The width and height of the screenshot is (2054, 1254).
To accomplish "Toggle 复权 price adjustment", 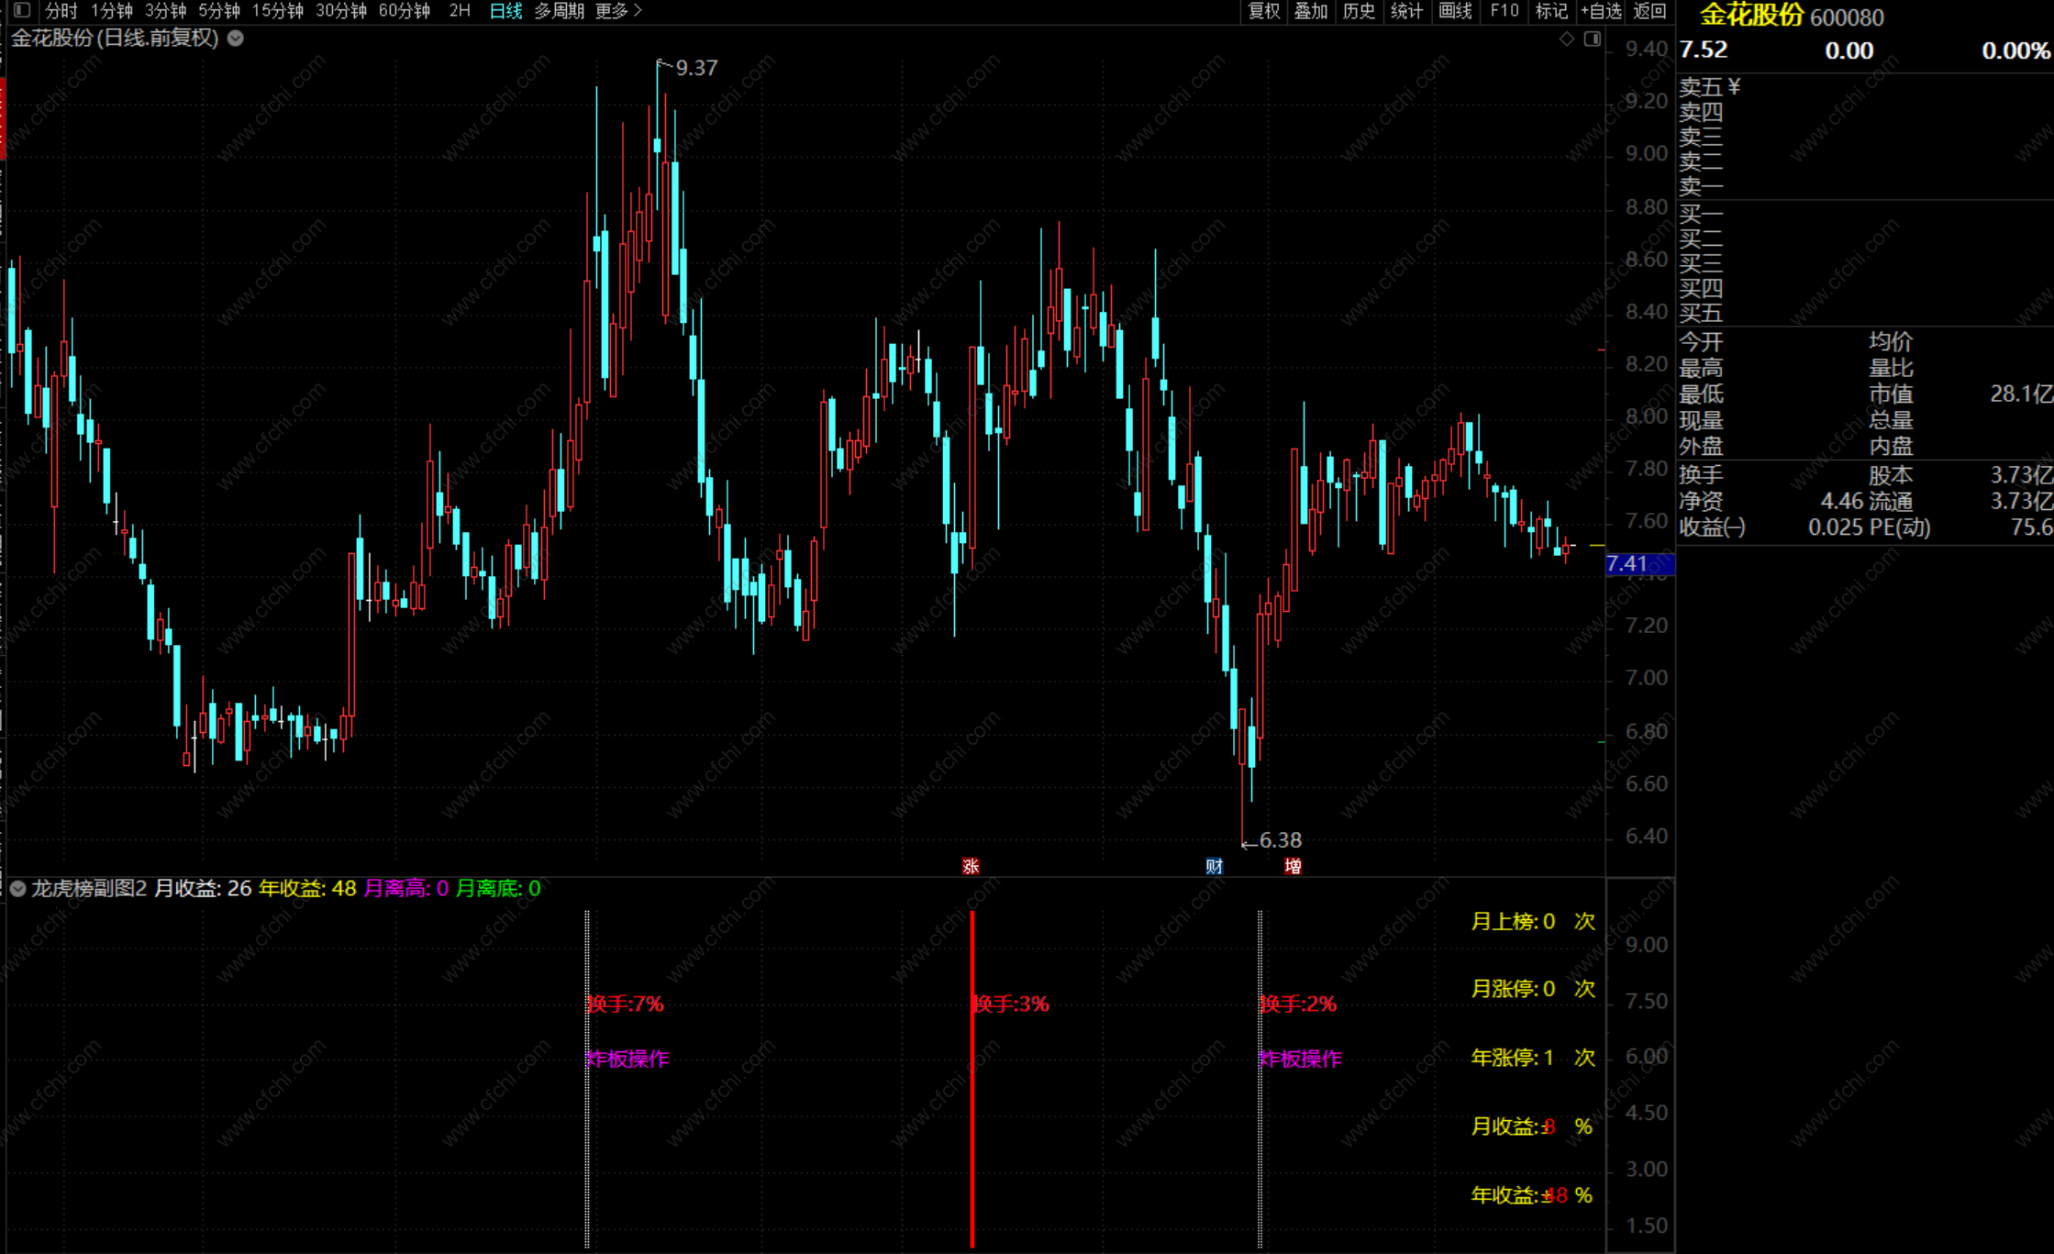I will (1263, 11).
